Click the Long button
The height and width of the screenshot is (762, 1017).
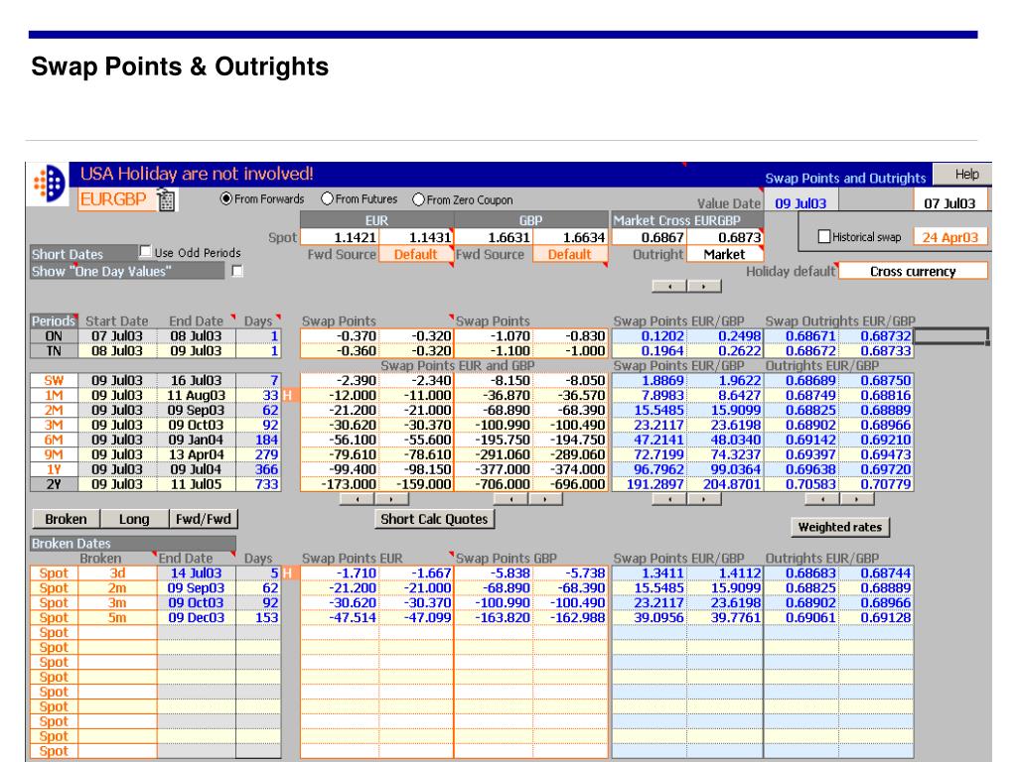click(134, 519)
